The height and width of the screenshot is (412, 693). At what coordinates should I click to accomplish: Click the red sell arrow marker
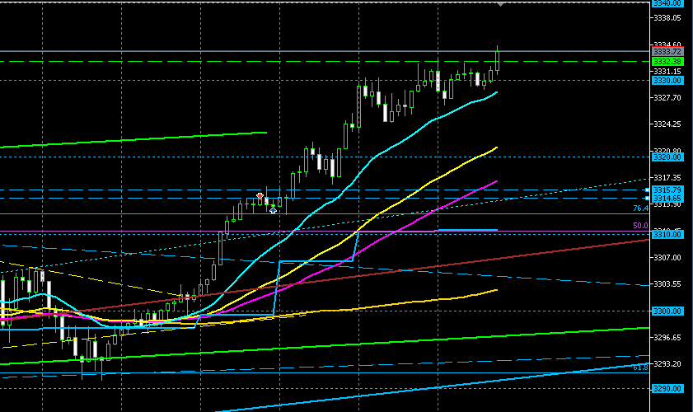point(260,195)
